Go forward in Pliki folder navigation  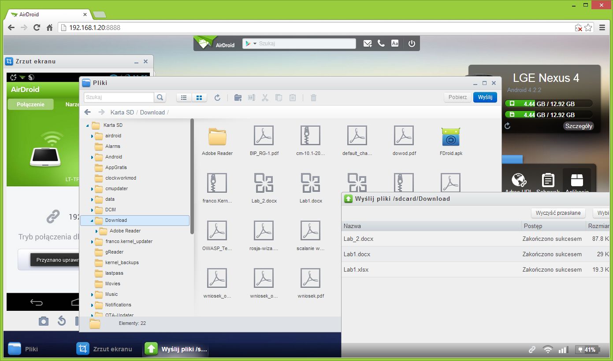pos(101,112)
